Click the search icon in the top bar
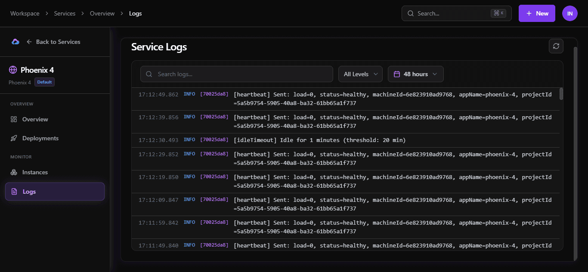The image size is (588, 272). pos(410,13)
